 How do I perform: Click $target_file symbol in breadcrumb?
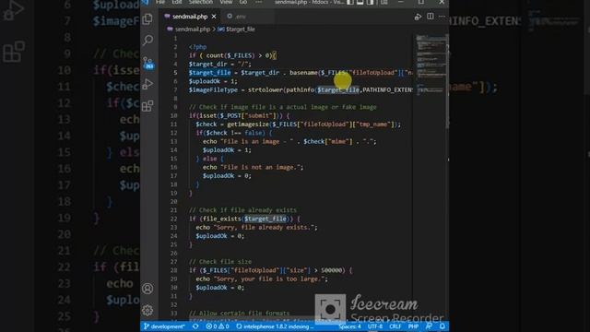241,29
